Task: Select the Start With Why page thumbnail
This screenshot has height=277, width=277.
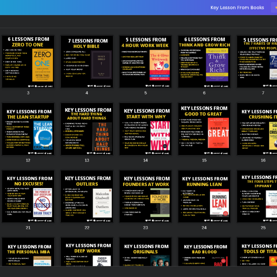Action: point(145,129)
